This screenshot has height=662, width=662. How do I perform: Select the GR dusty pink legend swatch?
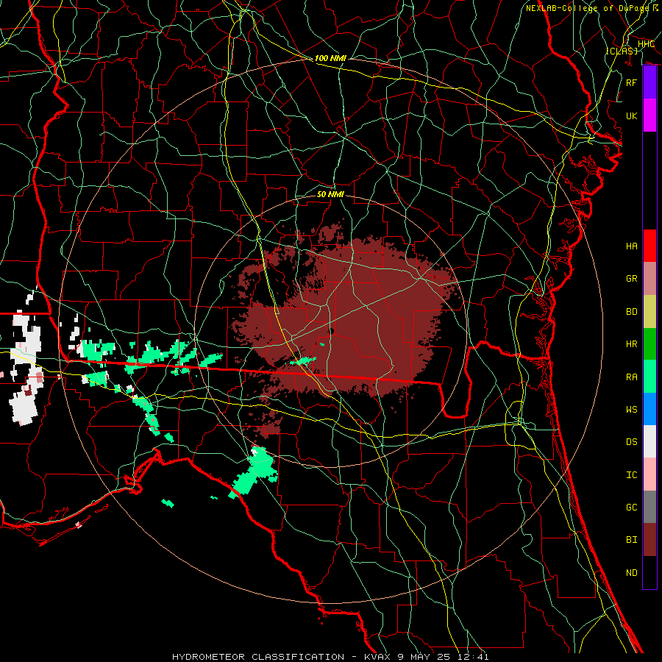[x=649, y=279]
